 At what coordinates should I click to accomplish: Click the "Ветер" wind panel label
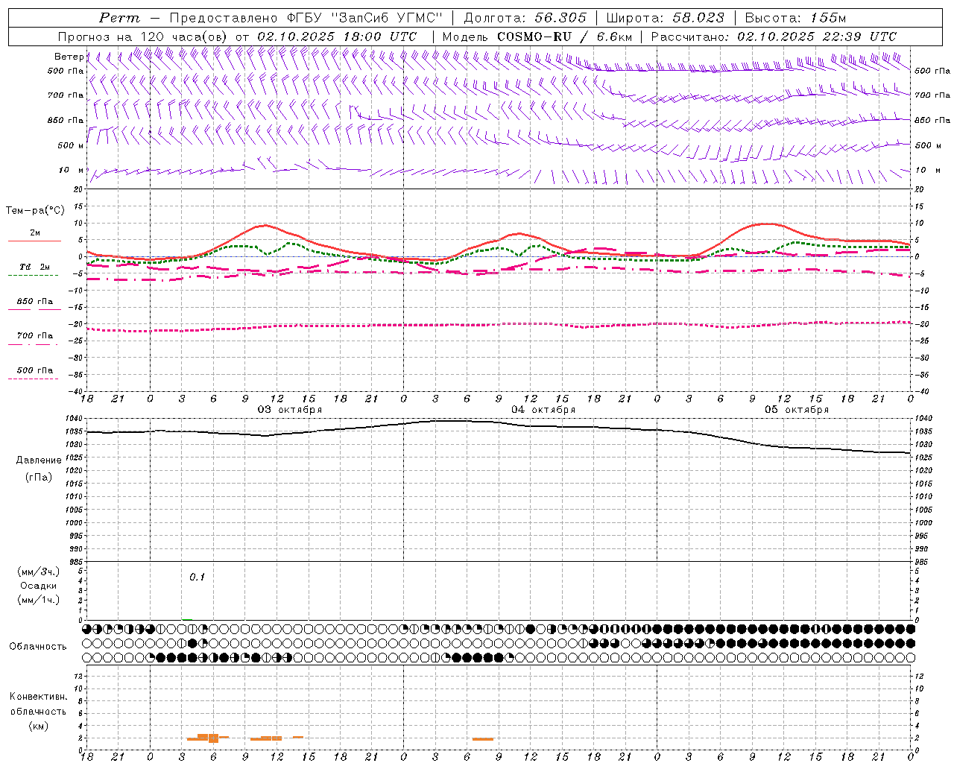(x=69, y=57)
